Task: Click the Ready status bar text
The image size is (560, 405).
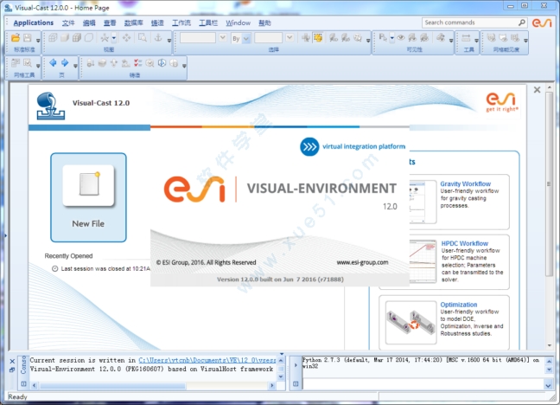Action: 17,396
